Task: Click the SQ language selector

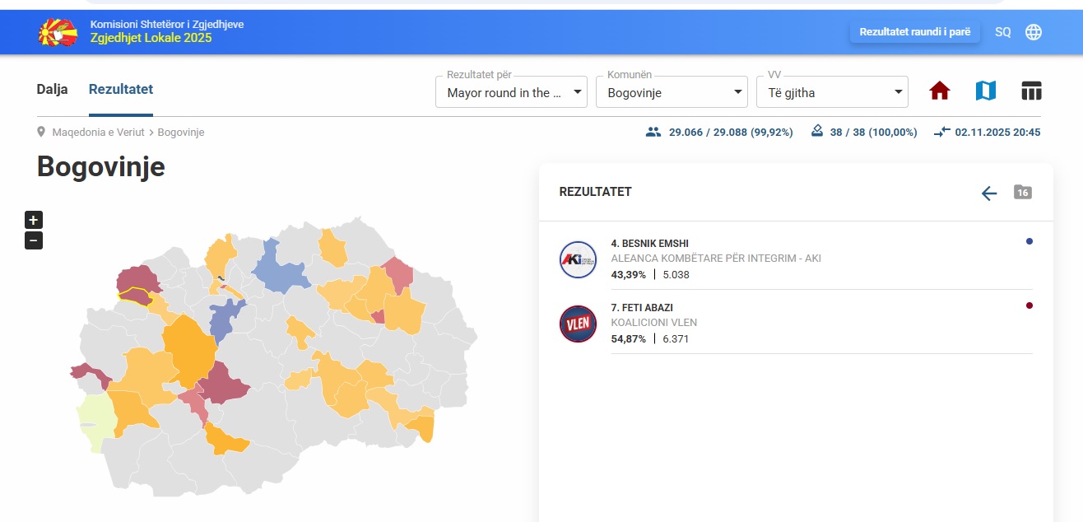Action: pyautogui.click(x=1002, y=32)
